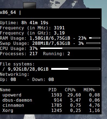Click CPU value 5,47 for dbus-daemon
The image size is (107, 119).
(76, 100)
